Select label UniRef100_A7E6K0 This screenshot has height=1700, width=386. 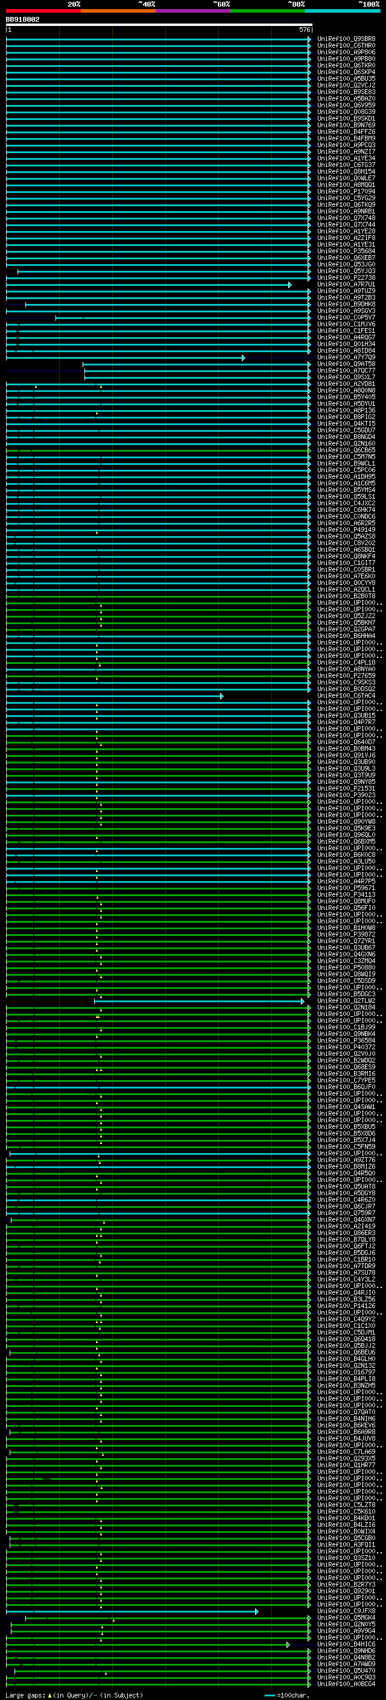coord(346,576)
